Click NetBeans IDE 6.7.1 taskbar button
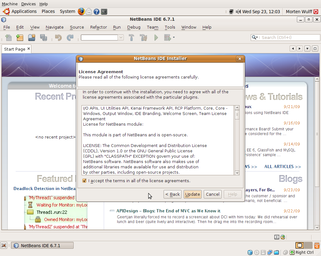This screenshot has height=256, width=321. coord(42,246)
